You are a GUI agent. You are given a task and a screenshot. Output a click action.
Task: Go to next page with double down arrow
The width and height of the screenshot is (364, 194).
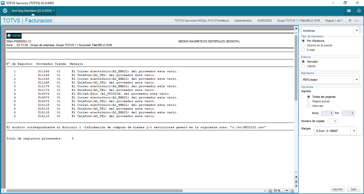pyautogui.click(x=296, y=185)
